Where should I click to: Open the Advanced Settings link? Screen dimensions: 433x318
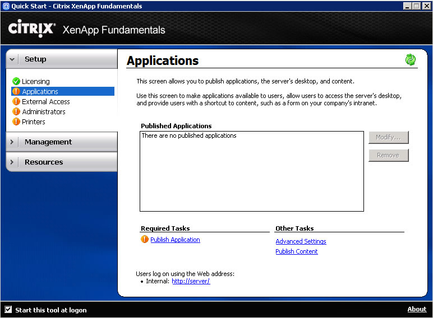[x=301, y=241]
